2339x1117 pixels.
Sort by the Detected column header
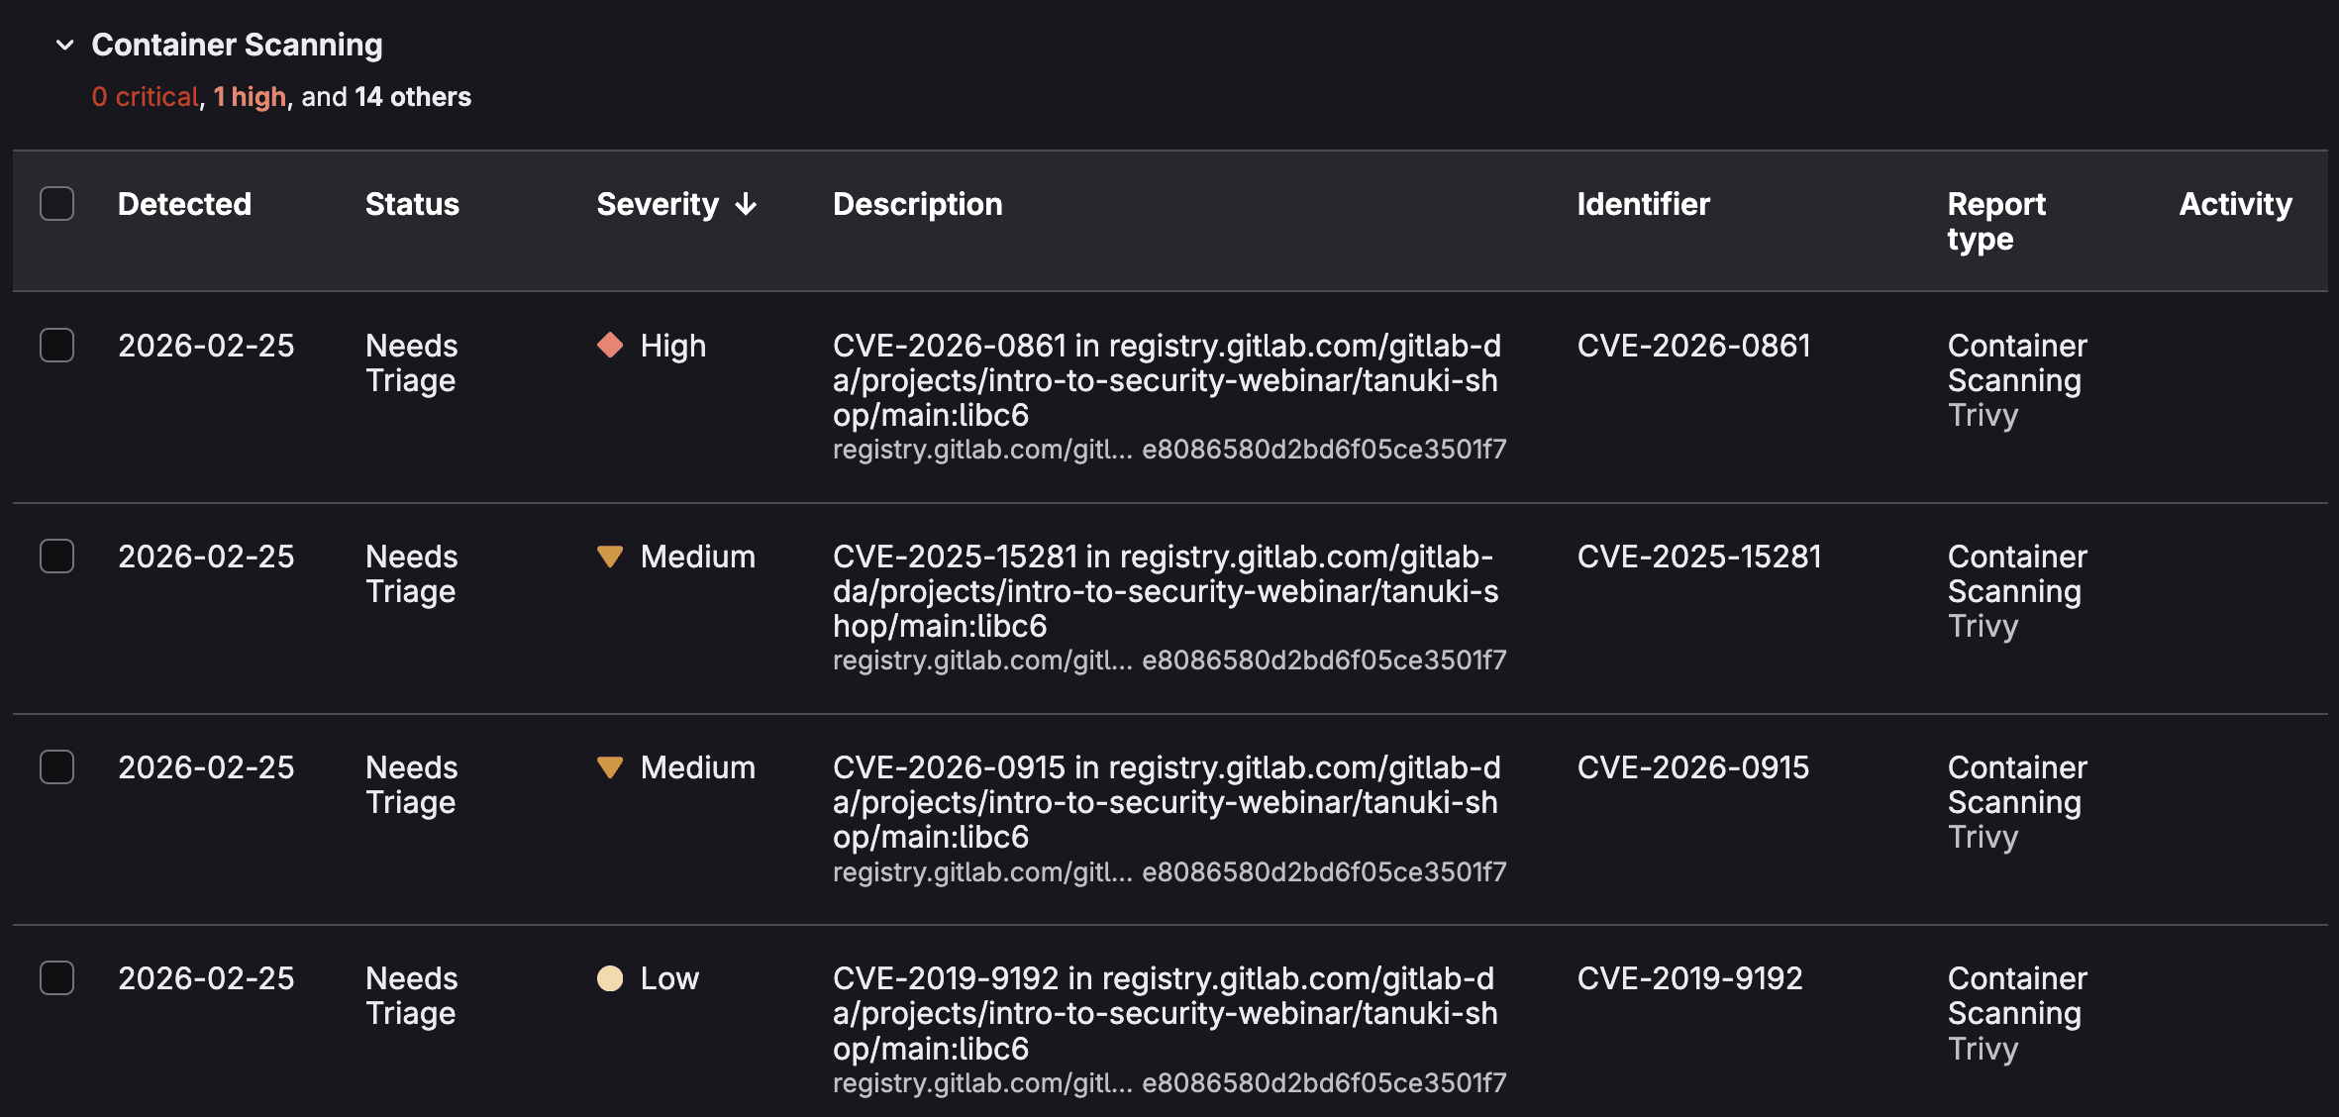(184, 204)
